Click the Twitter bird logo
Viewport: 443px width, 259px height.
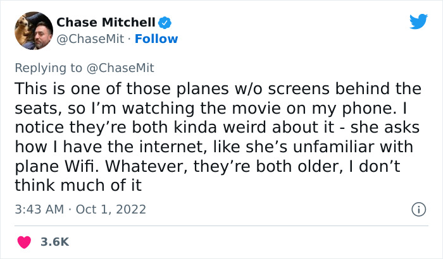pos(418,22)
